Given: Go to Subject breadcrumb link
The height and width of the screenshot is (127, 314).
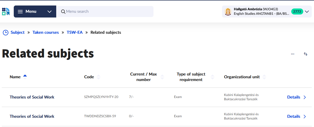Looking at the screenshot, I should click(17, 32).
